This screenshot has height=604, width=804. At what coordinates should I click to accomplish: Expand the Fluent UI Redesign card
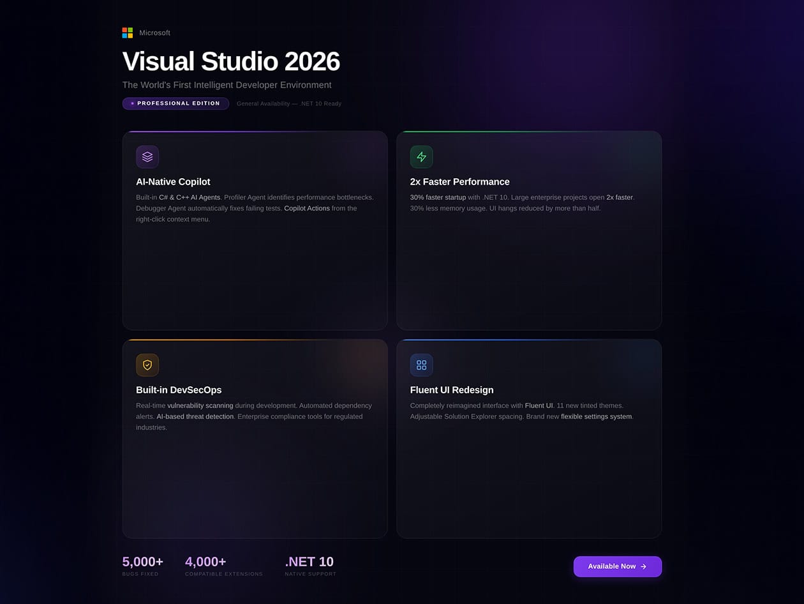(x=528, y=438)
